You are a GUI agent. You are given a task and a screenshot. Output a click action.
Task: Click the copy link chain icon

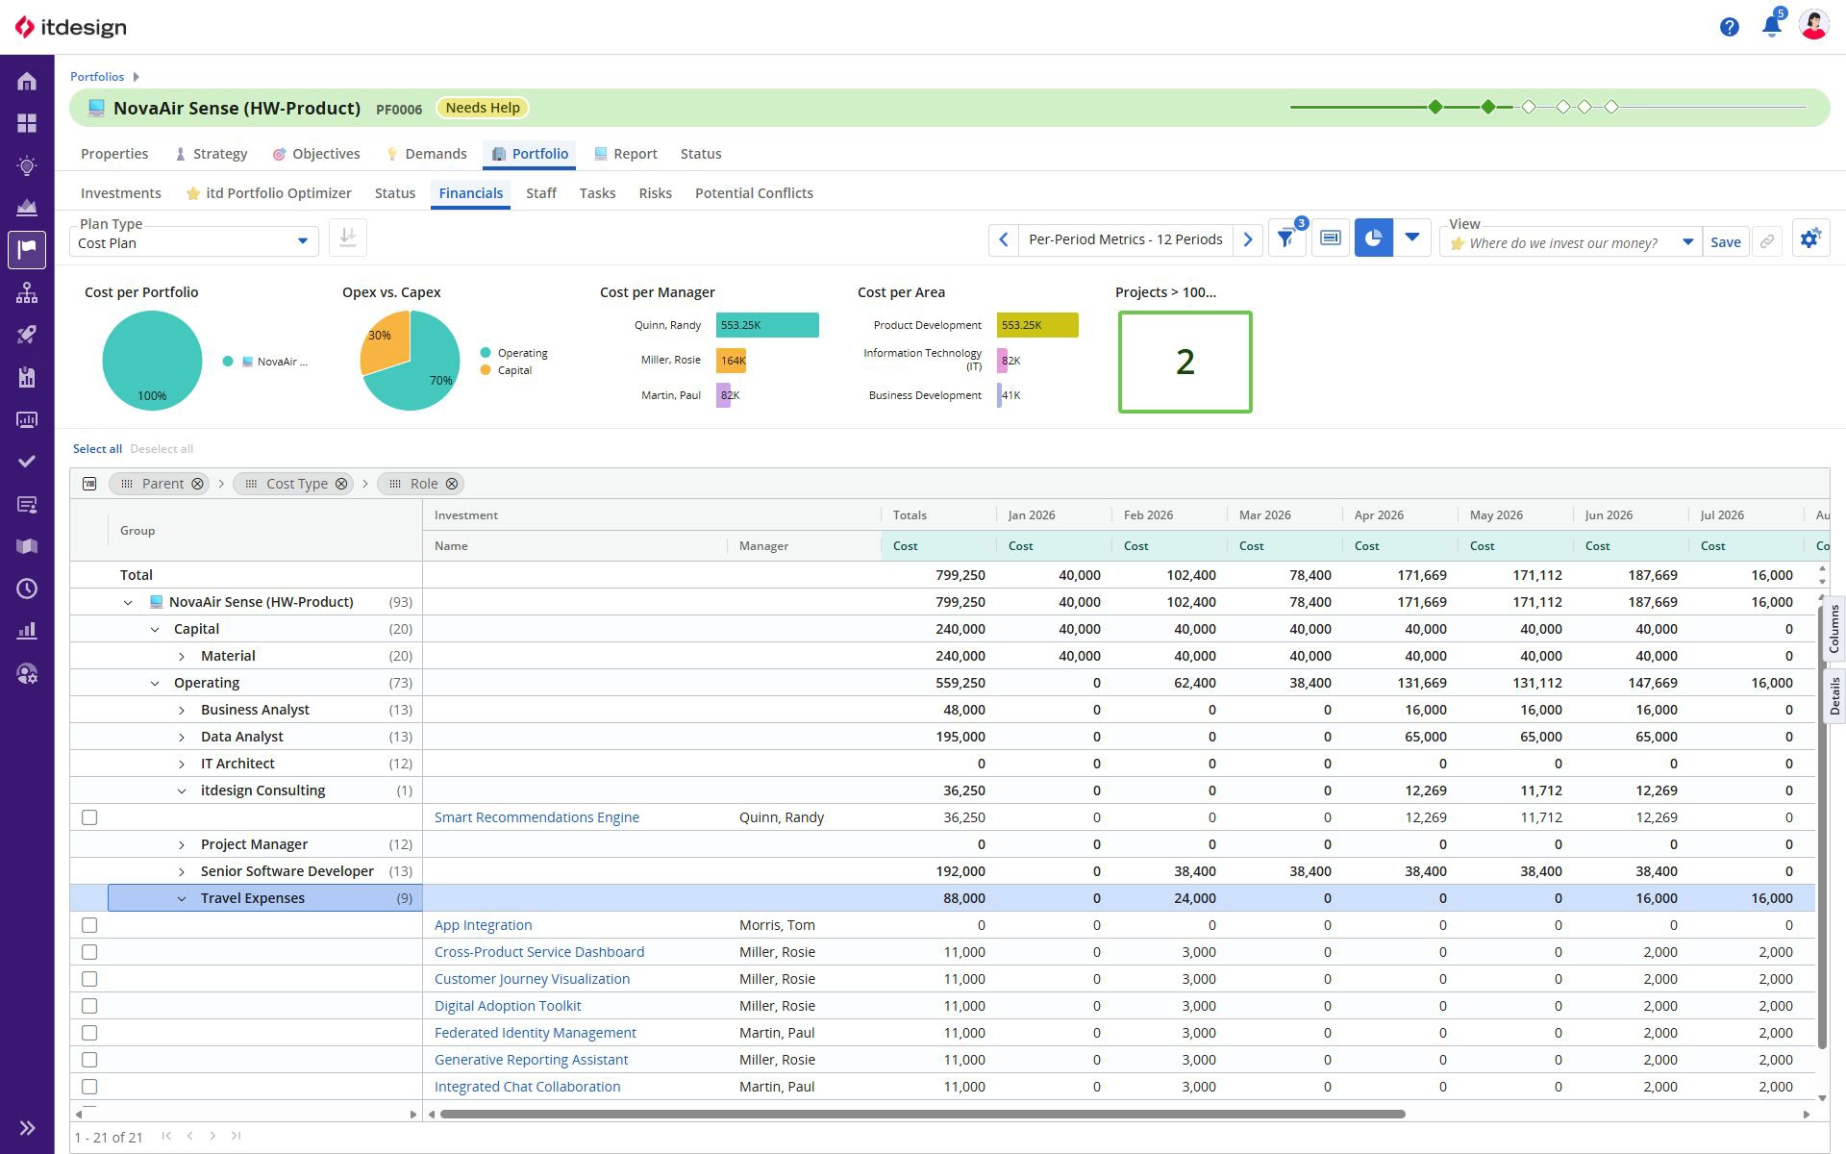pyautogui.click(x=1767, y=242)
